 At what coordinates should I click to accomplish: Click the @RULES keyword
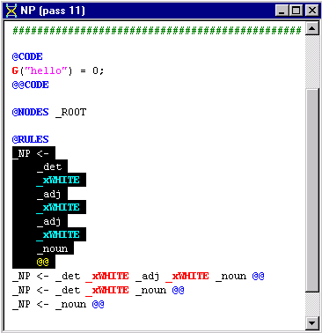tap(30, 139)
